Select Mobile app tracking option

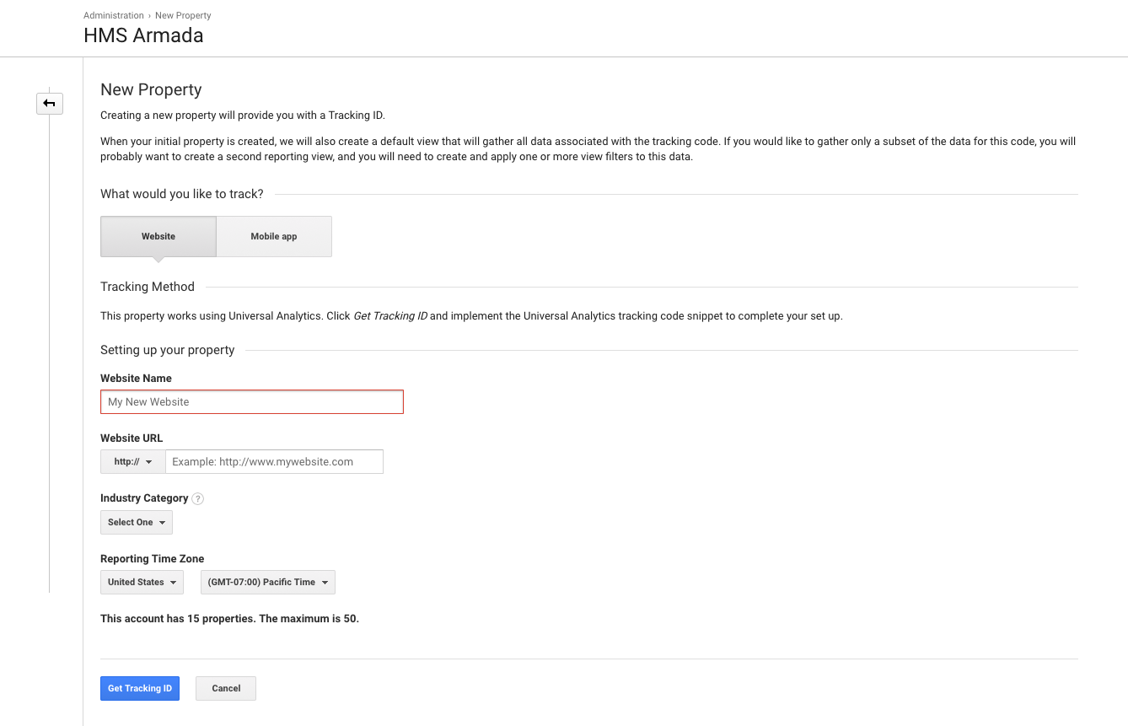click(274, 236)
